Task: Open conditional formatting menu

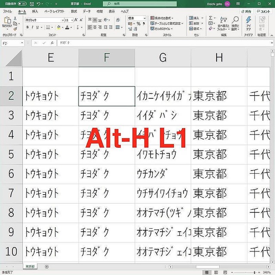Action: pos(162,18)
